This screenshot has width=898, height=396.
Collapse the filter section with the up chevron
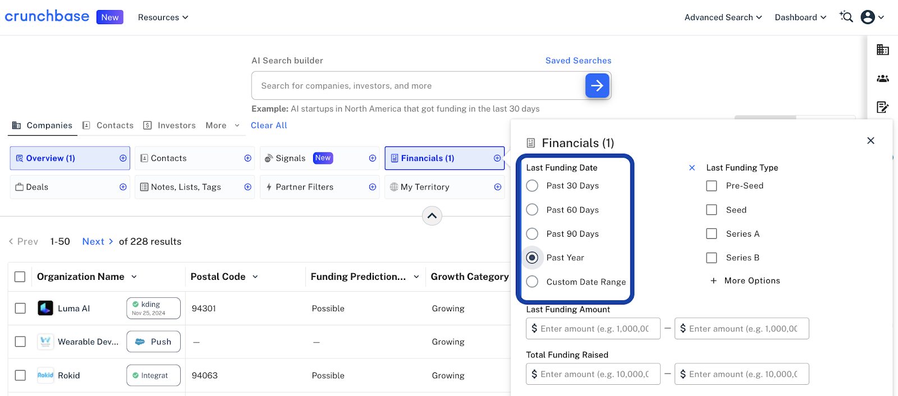[x=432, y=216]
